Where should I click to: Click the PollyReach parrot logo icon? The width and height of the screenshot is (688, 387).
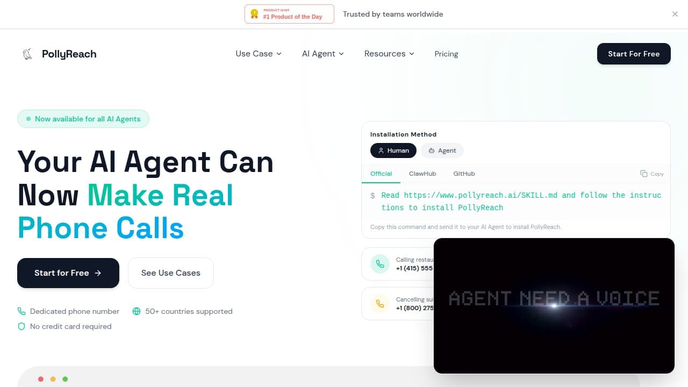pyautogui.click(x=27, y=54)
